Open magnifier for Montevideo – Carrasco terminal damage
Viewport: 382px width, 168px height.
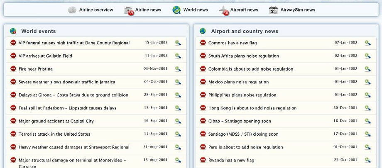point(178,160)
